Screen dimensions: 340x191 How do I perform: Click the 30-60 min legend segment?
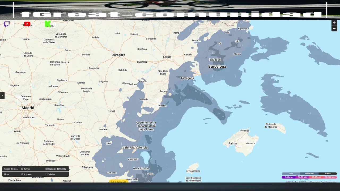point(302,177)
